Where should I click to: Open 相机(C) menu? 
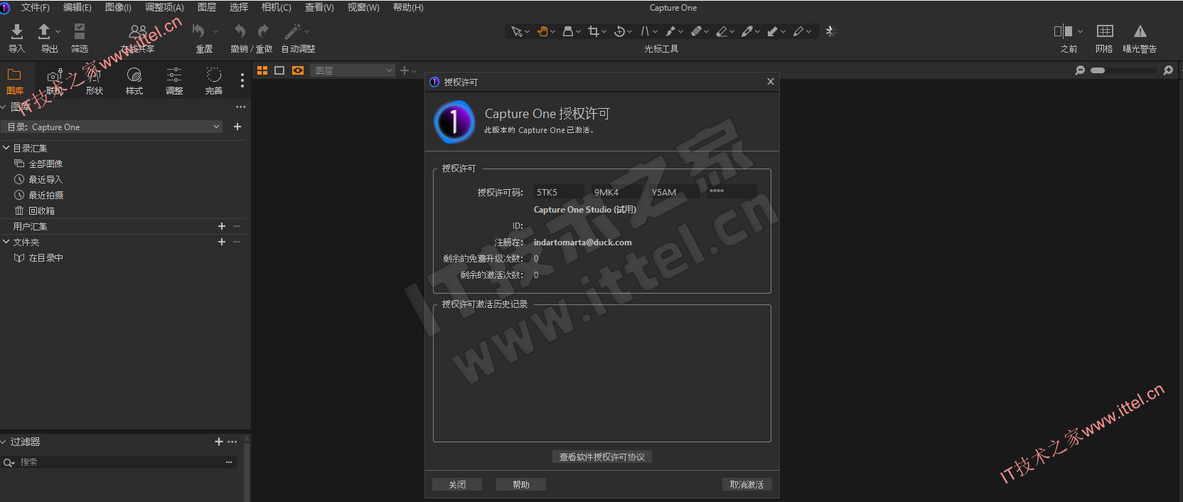pyautogui.click(x=277, y=7)
